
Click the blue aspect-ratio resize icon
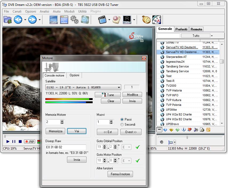tap(170, 142)
